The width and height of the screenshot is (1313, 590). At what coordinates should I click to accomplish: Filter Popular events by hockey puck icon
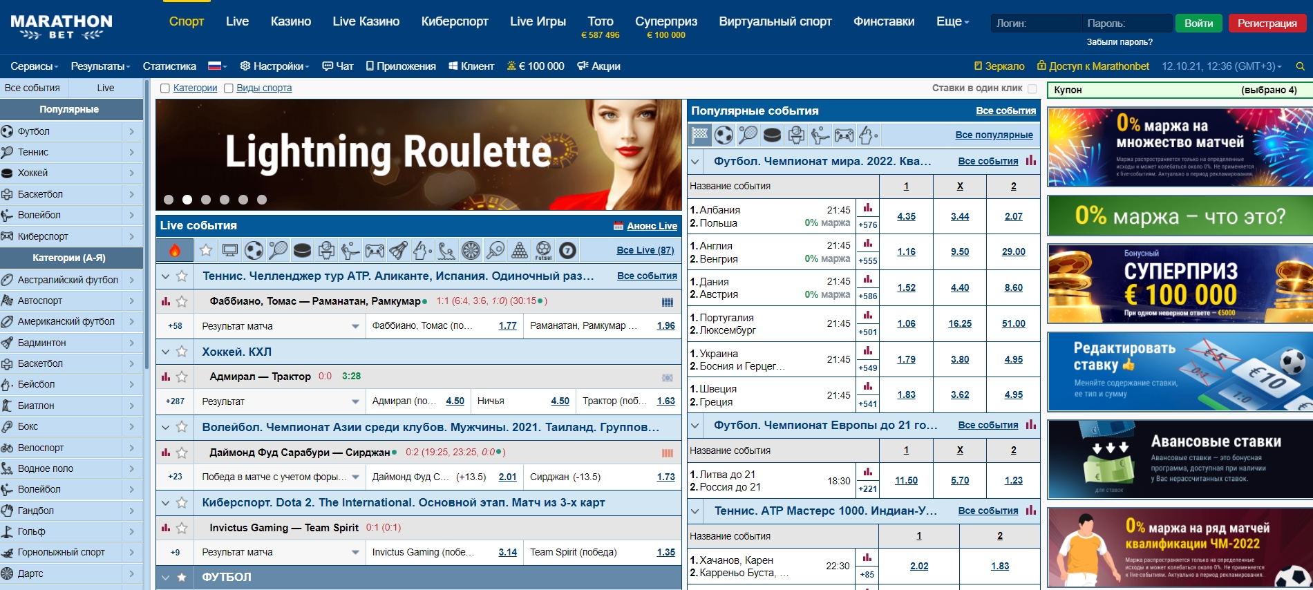(x=772, y=135)
